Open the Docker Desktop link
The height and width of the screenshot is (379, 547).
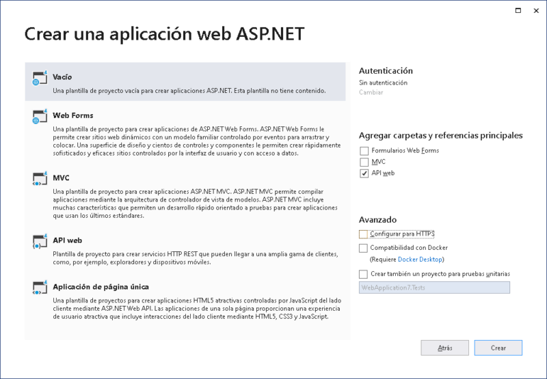pyautogui.click(x=420, y=259)
